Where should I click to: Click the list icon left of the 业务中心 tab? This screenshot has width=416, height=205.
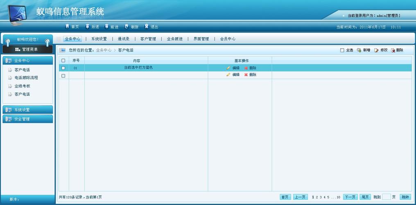click(x=59, y=39)
